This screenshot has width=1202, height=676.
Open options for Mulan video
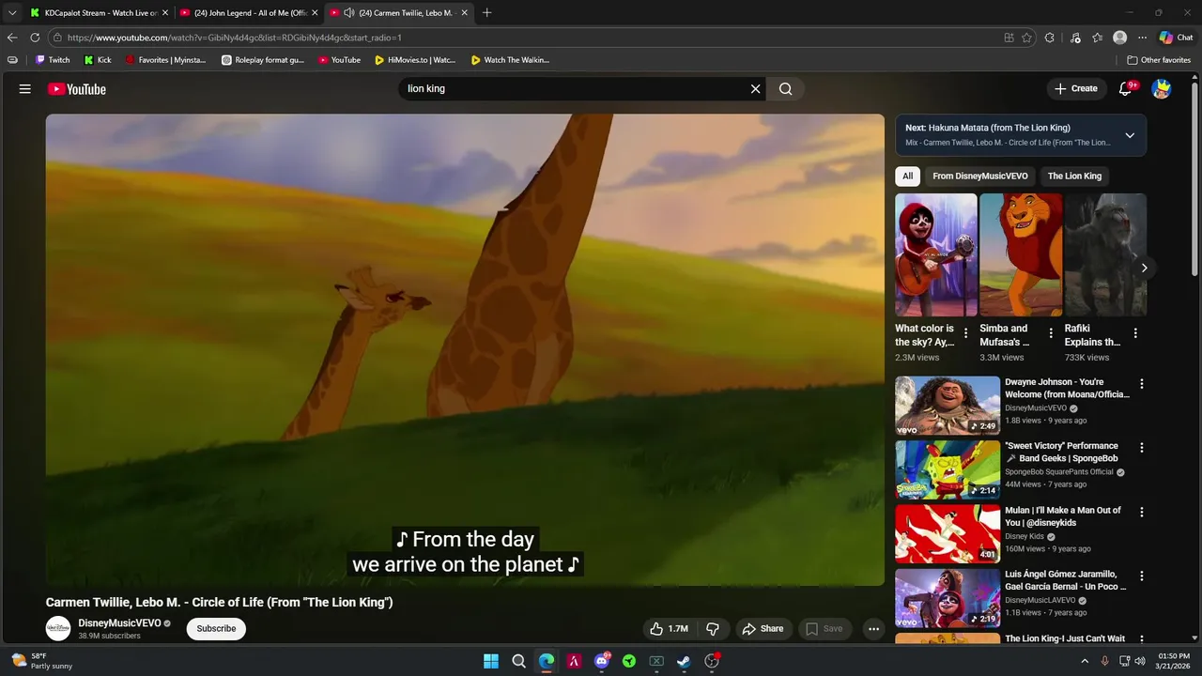(x=1142, y=513)
